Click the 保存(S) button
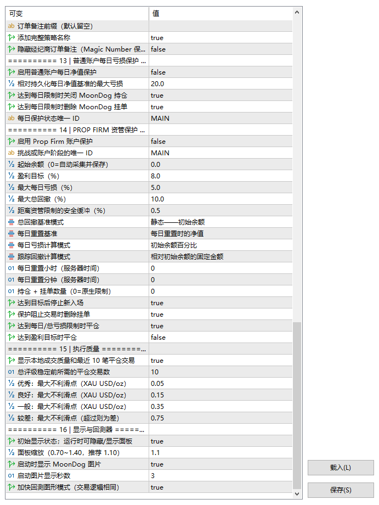Screen dimensions: 379x505 (341, 490)
